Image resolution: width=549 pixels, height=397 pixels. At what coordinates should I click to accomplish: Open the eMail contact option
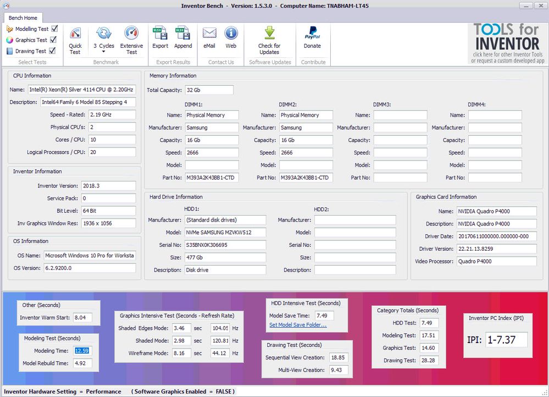[x=209, y=38]
